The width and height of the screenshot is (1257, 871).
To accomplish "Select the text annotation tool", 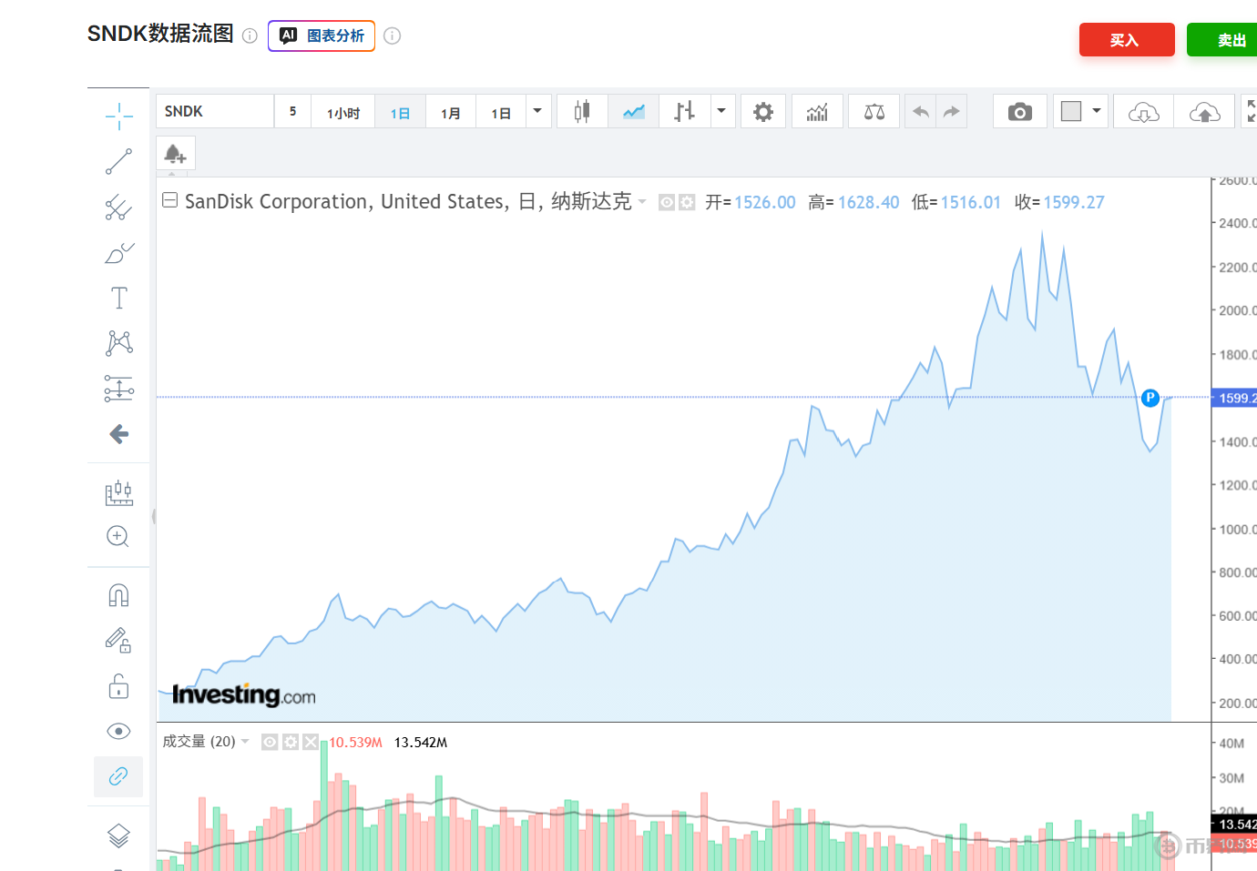I will tap(118, 298).
